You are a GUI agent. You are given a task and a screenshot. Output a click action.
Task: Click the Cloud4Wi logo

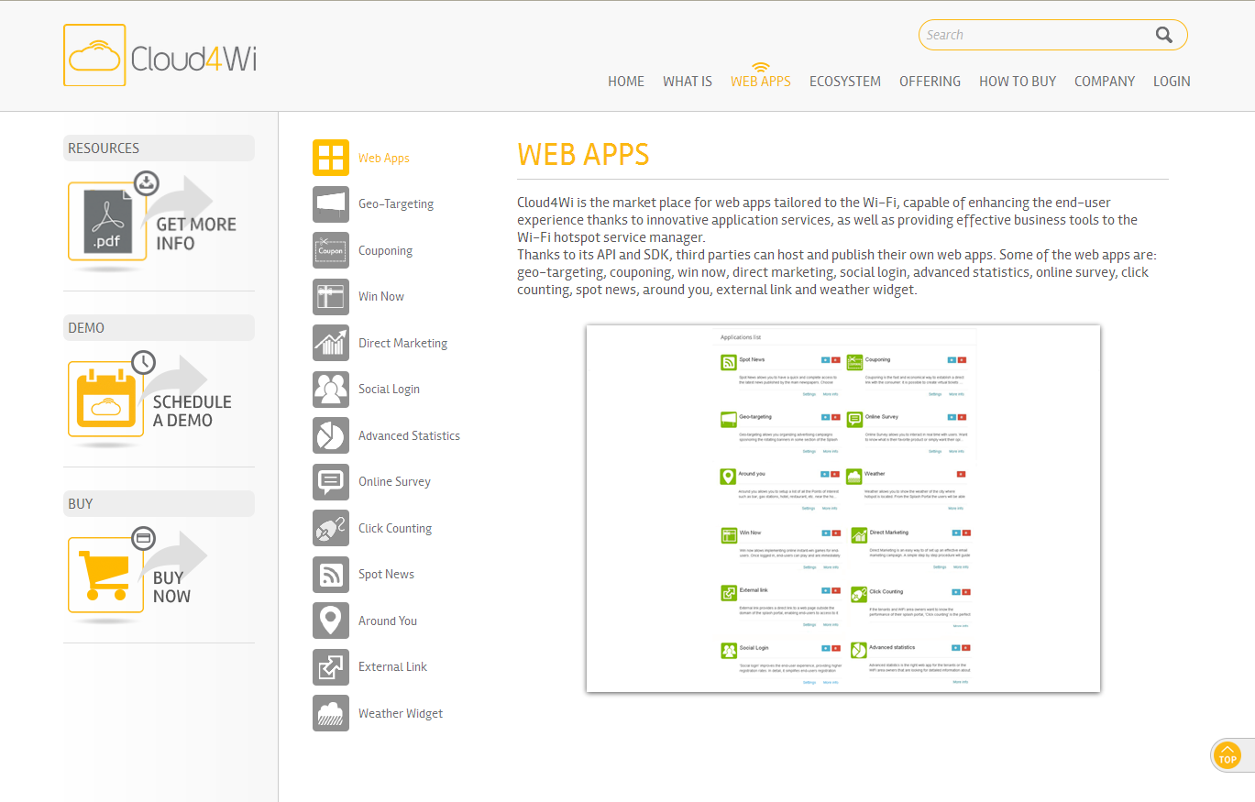160,55
